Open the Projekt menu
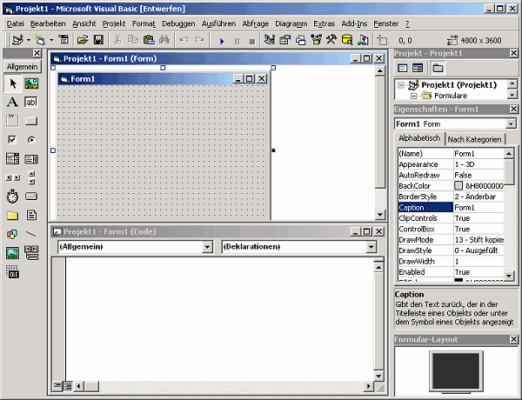This screenshot has width=522, height=400. point(114,23)
